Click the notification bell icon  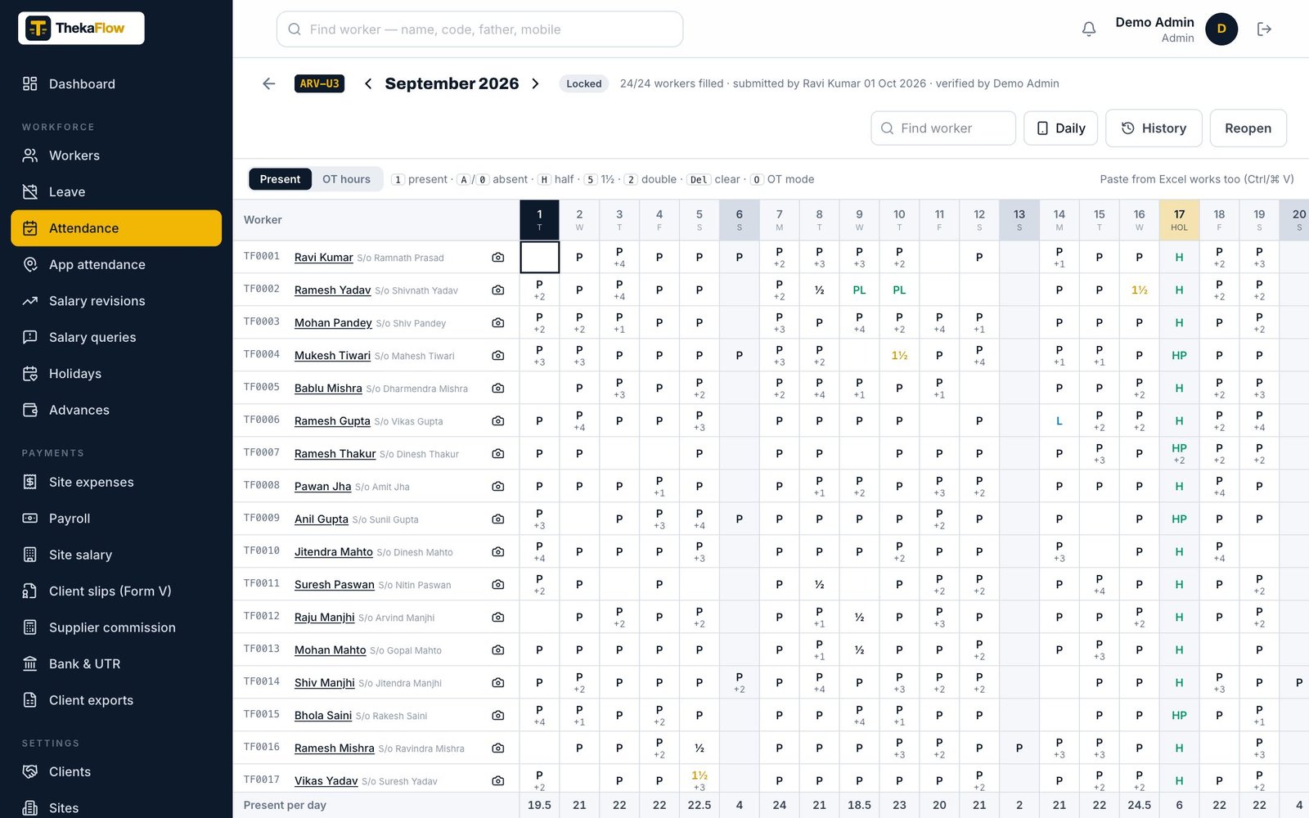coord(1088,29)
